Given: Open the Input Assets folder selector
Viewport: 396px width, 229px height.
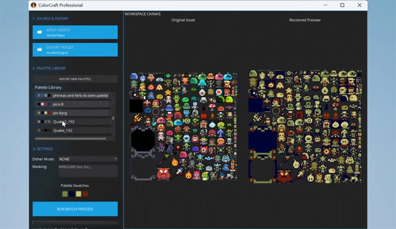Looking at the screenshot, I should pyautogui.click(x=75, y=32).
